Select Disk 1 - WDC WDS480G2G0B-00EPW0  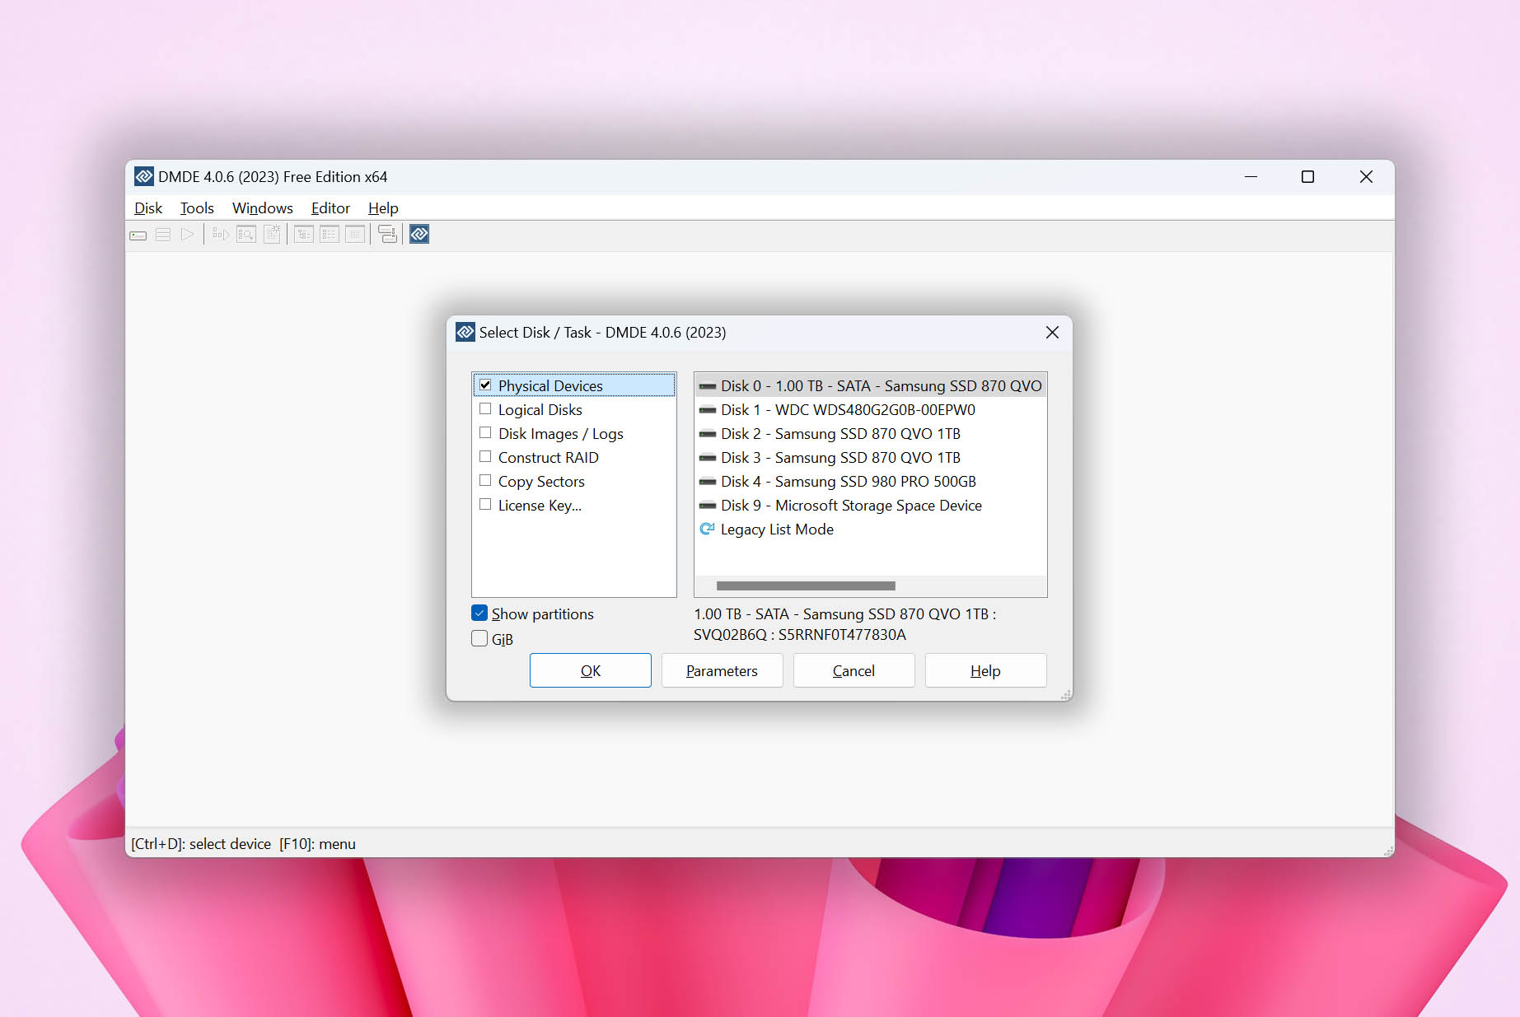[871, 410]
